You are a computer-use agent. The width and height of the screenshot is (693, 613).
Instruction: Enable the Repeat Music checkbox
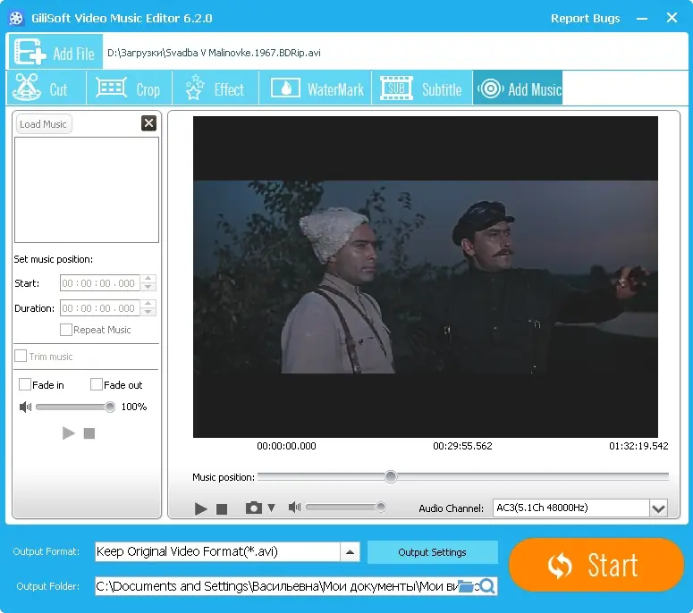(x=66, y=330)
